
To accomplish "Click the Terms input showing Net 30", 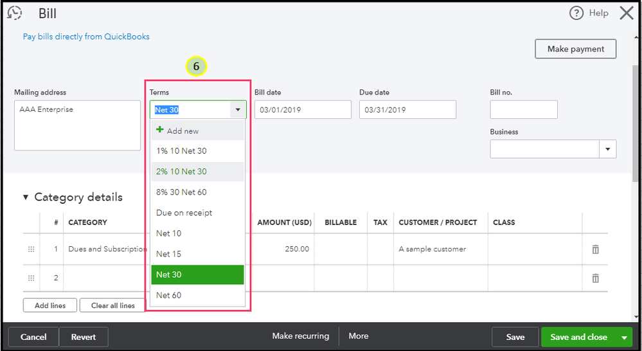I will point(190,110).
